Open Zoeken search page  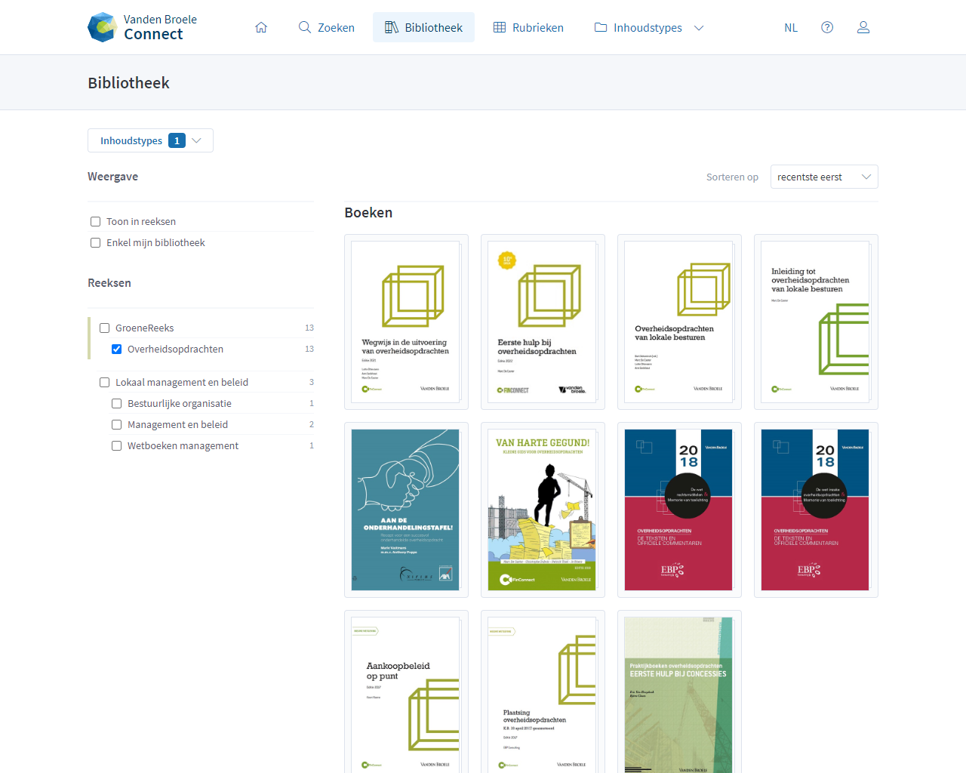326,27
